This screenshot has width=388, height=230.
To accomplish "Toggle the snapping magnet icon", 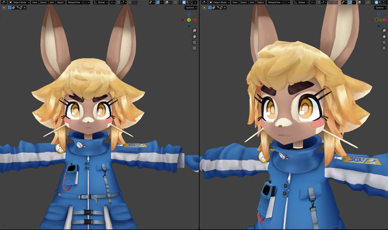I will (x=118, y=2).
